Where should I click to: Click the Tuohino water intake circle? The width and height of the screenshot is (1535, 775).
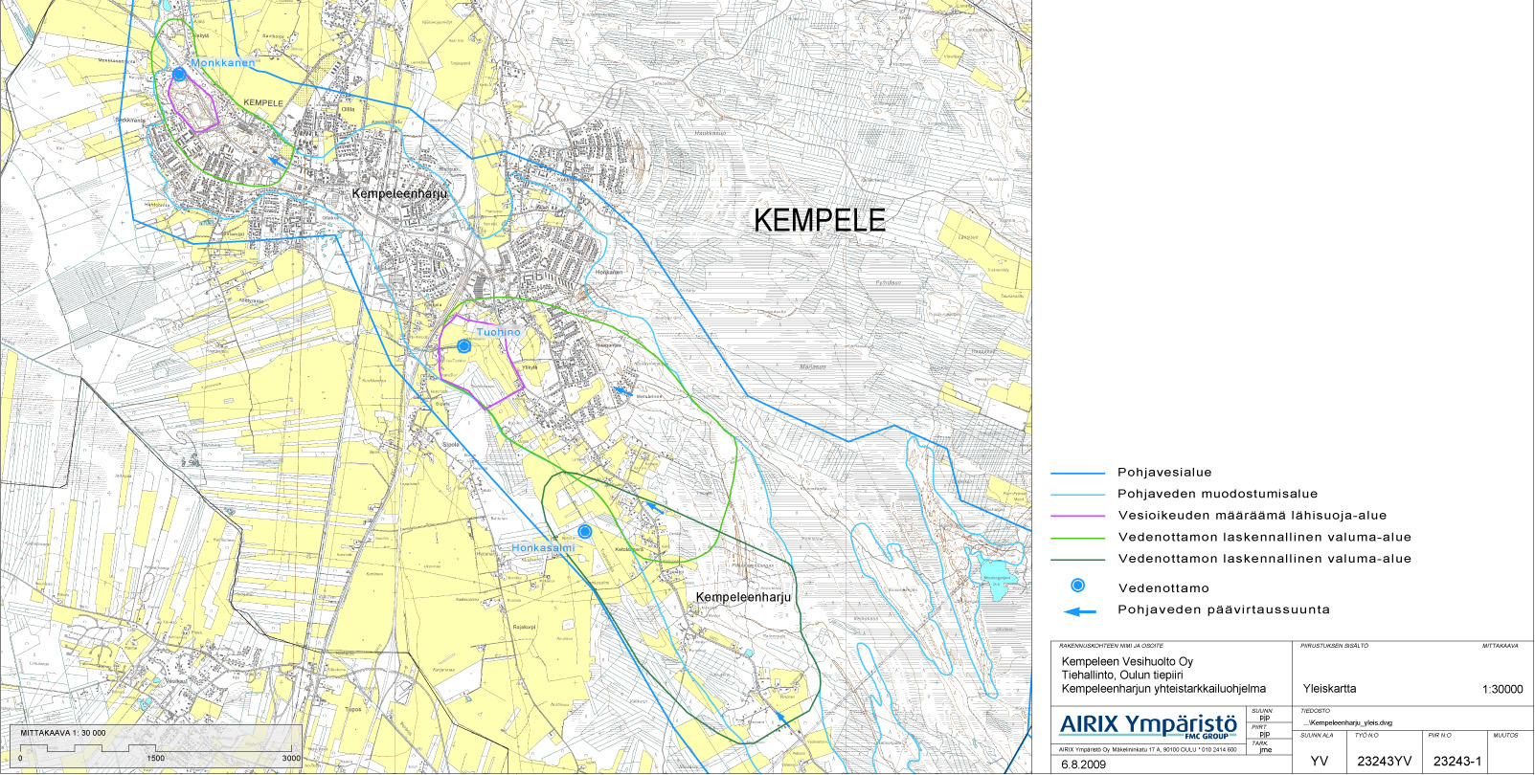(x=463, y=346)
